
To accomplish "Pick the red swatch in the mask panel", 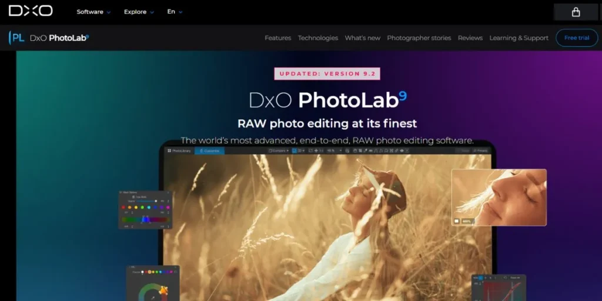I will 123,208.
